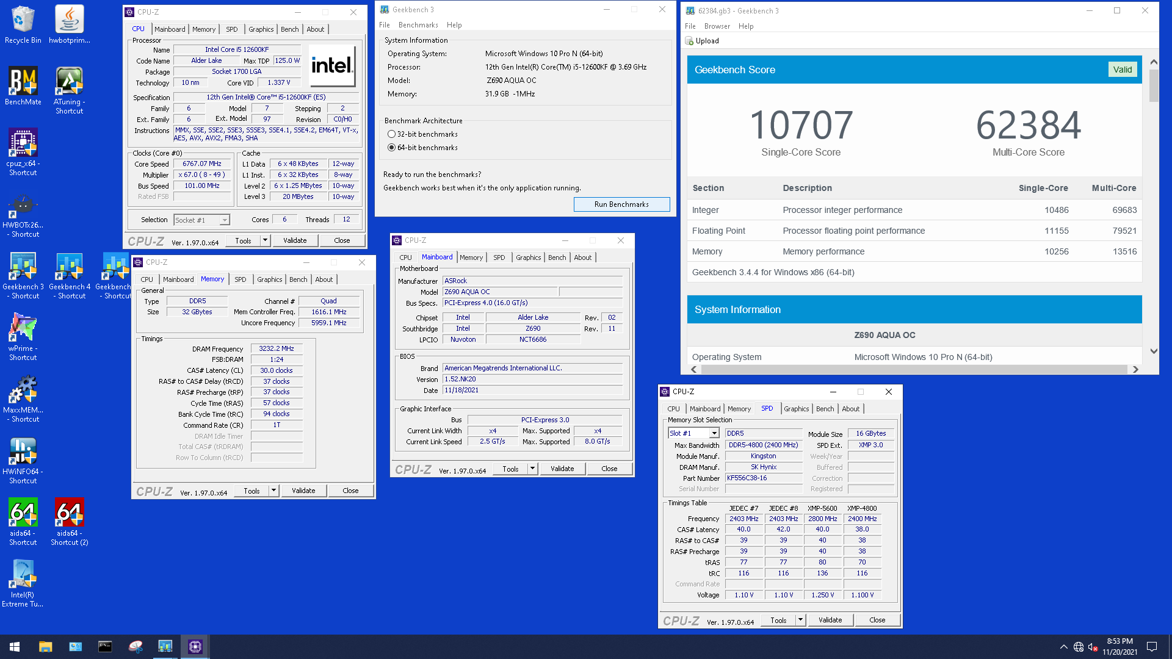Click the CPU Name field Intel Core i5 12600KF
The height and width of the screenshot is (659, 1172).
coord(237,49)
